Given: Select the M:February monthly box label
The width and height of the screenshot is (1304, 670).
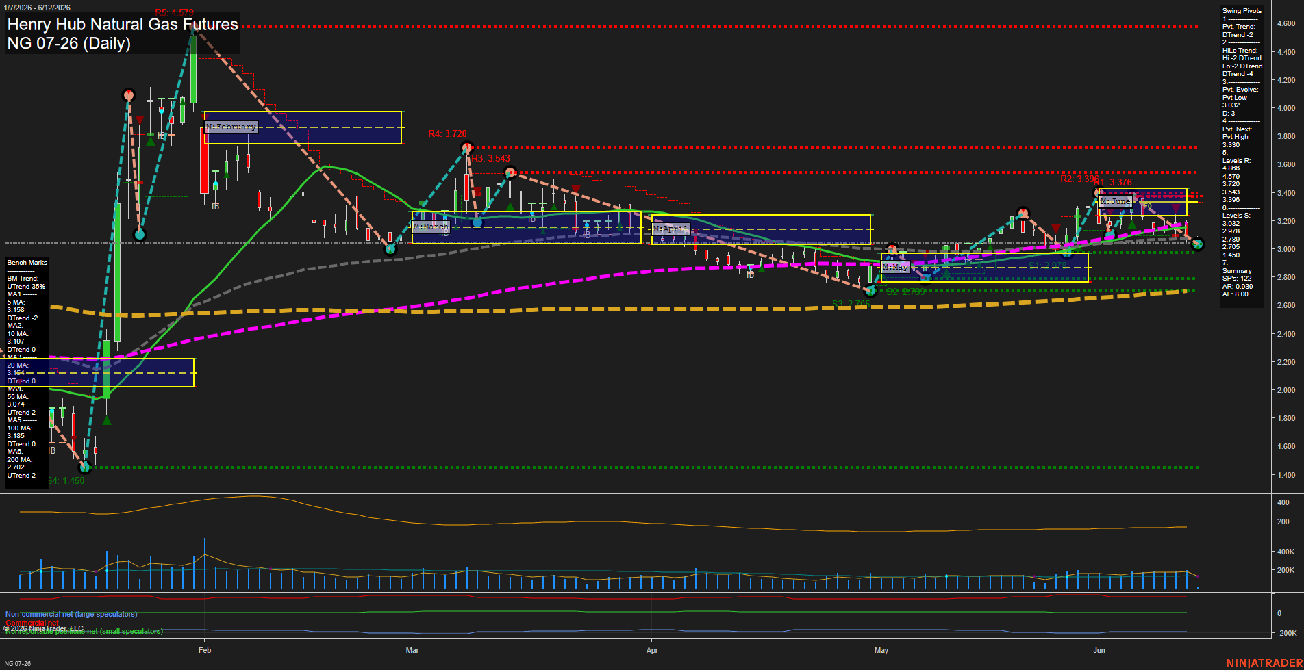Looking at the screenshot, I should click(231, 127).
